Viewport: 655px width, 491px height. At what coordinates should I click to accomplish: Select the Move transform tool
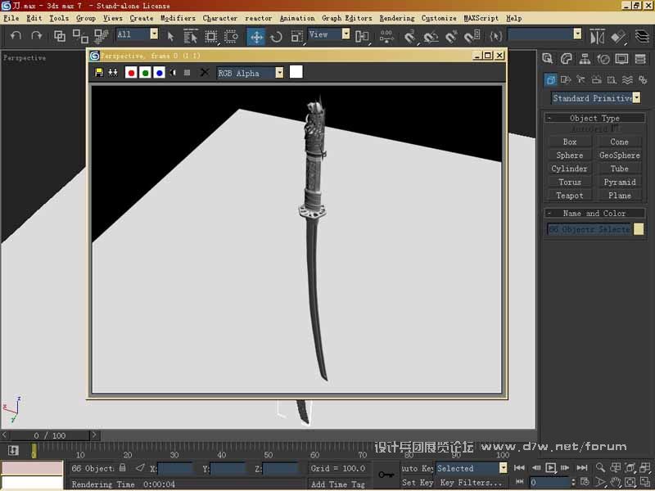pos(256,36)
